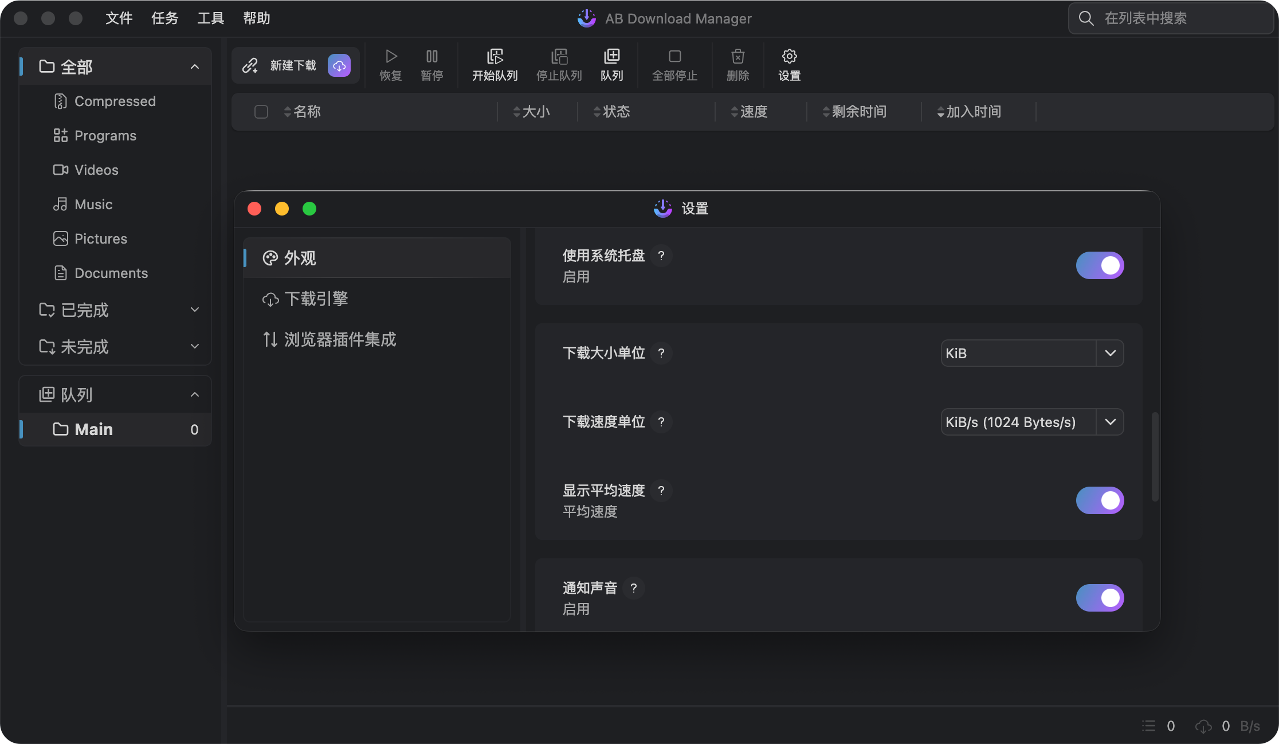Click the settings window scrollbar thumb
The height and width of the screenshot is (744, 1279).
[x=1155, y=456]
